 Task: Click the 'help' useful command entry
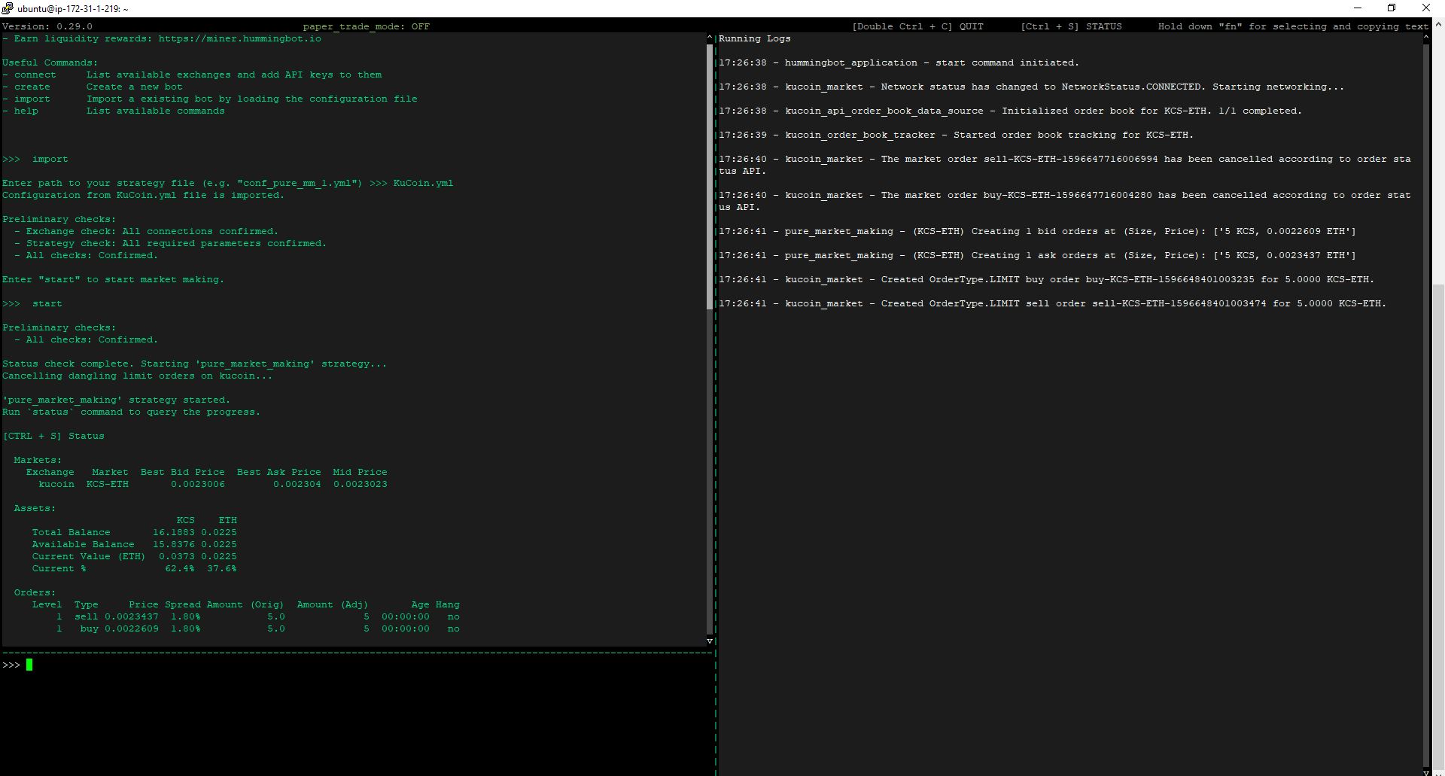coord(114,111)
